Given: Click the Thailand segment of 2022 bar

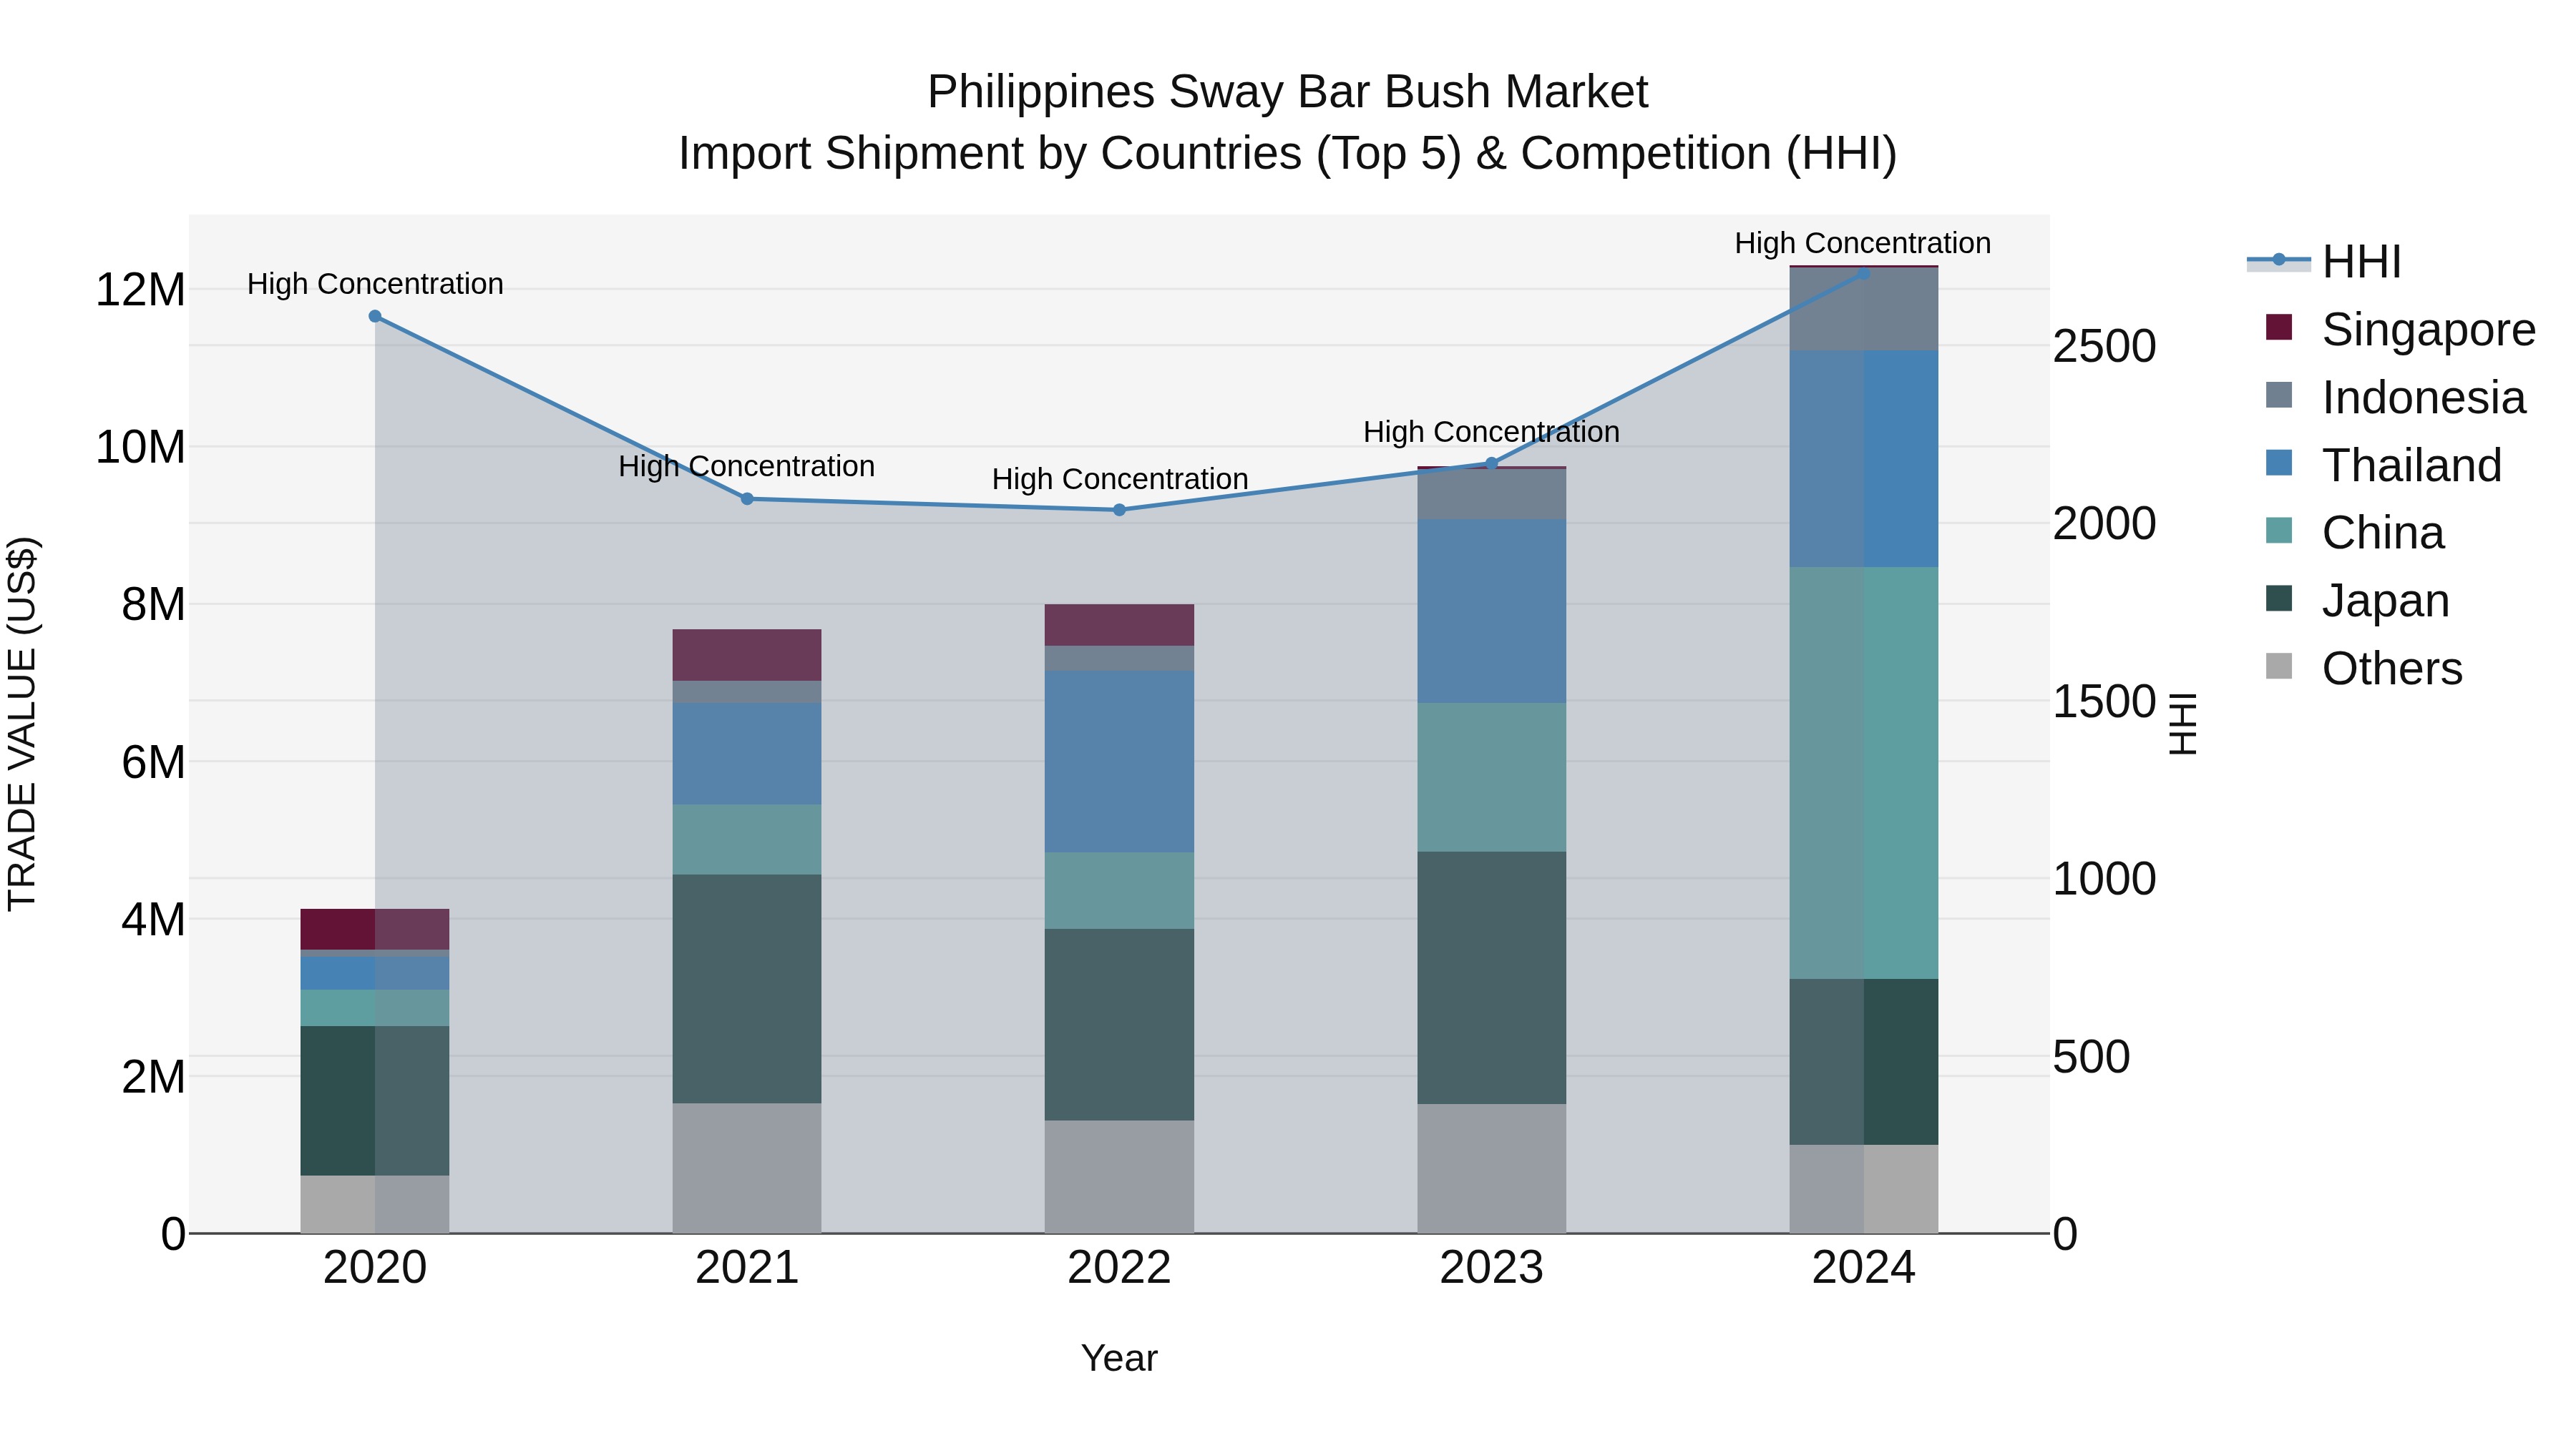Looking at the screenshot, I should (x=1119, y=762).
